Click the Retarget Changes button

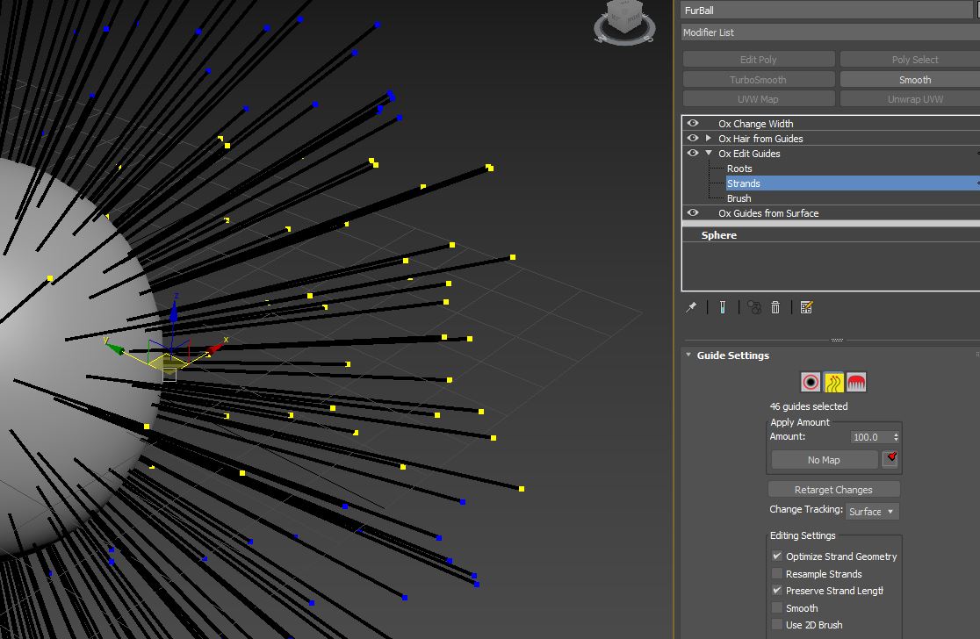pos(833,490)
